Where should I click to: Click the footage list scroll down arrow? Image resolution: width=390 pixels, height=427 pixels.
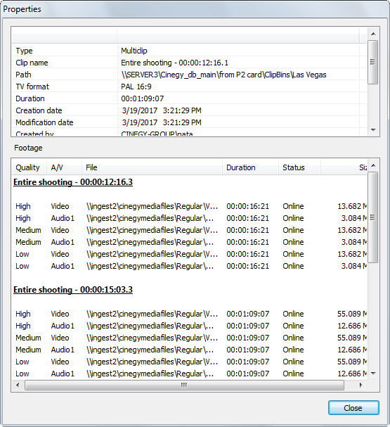pyautogui.click(x=373, y=374)
